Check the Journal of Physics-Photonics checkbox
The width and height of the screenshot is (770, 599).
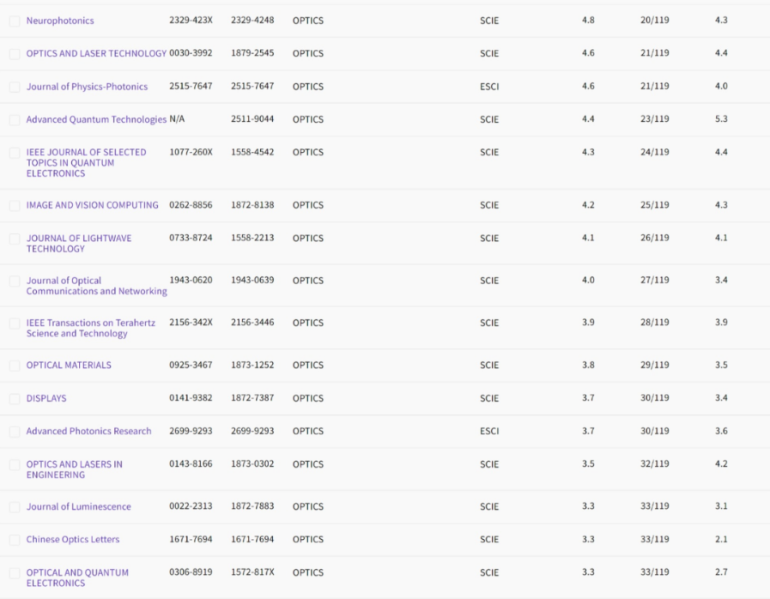click(15, 87)
